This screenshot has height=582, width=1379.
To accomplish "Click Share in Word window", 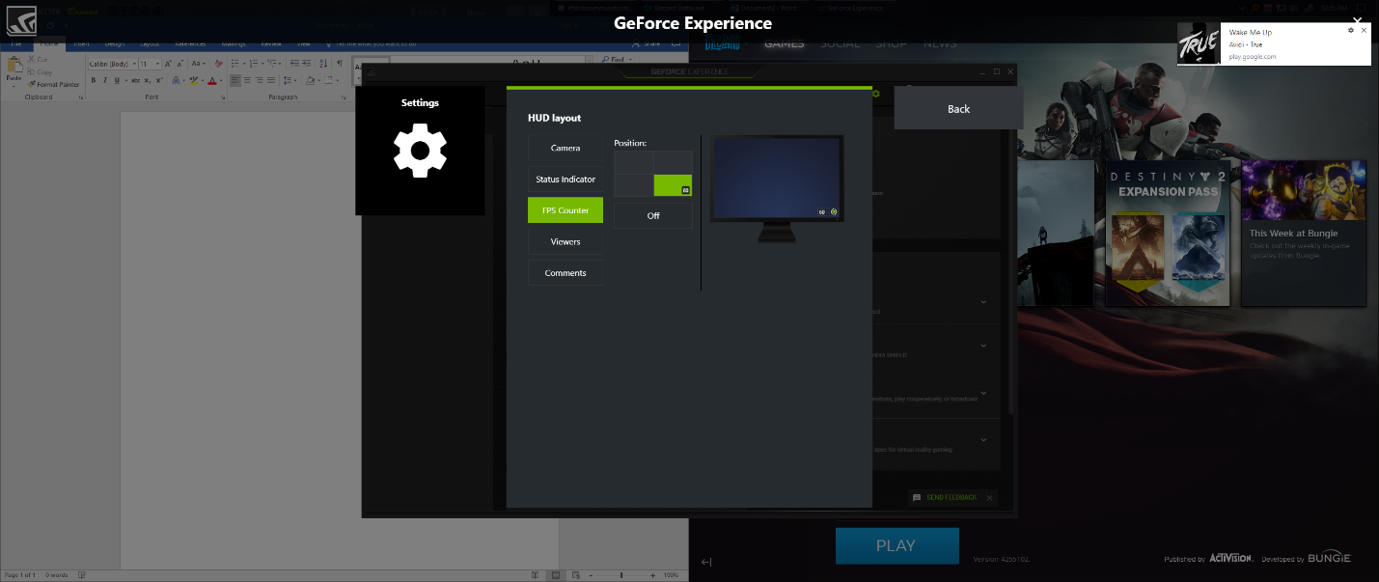I will coord(647,43).
